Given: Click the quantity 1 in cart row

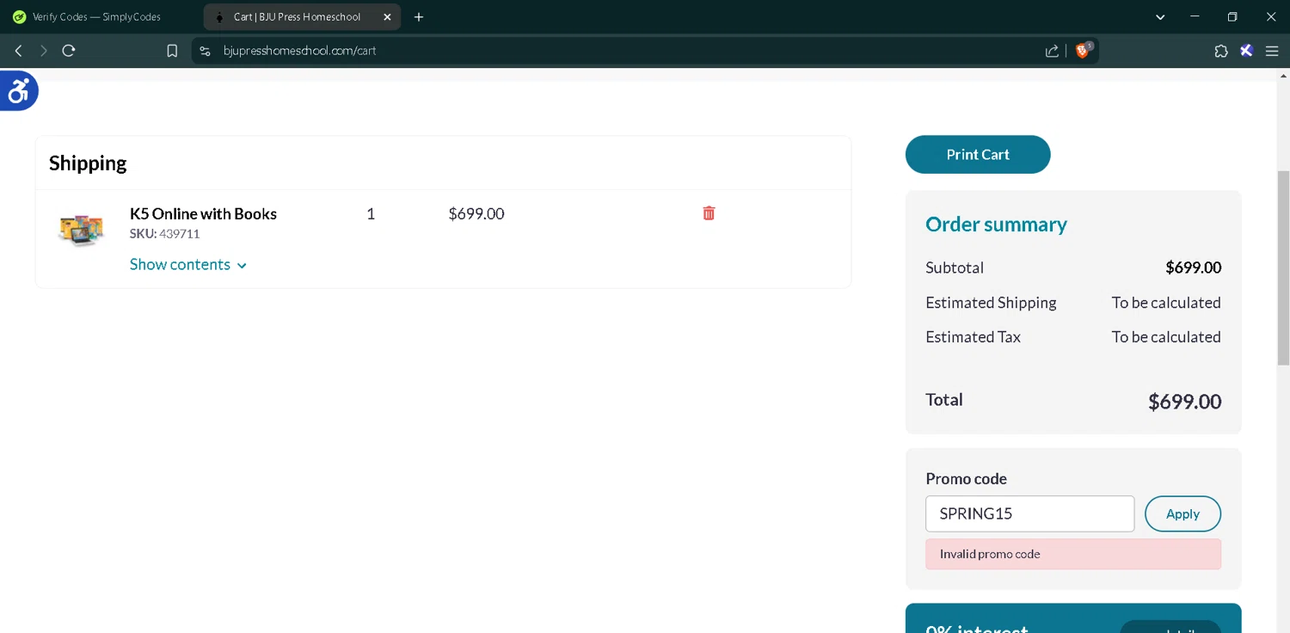Looking at the screenshot, I should coord(371,213).
